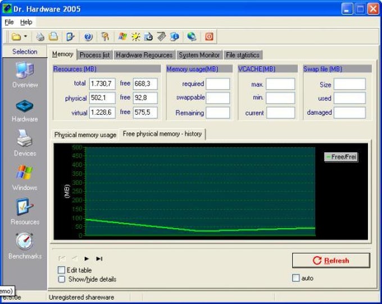Toggle the Show/hide details checkbox

pyautogui.click(x=61, y=279)
